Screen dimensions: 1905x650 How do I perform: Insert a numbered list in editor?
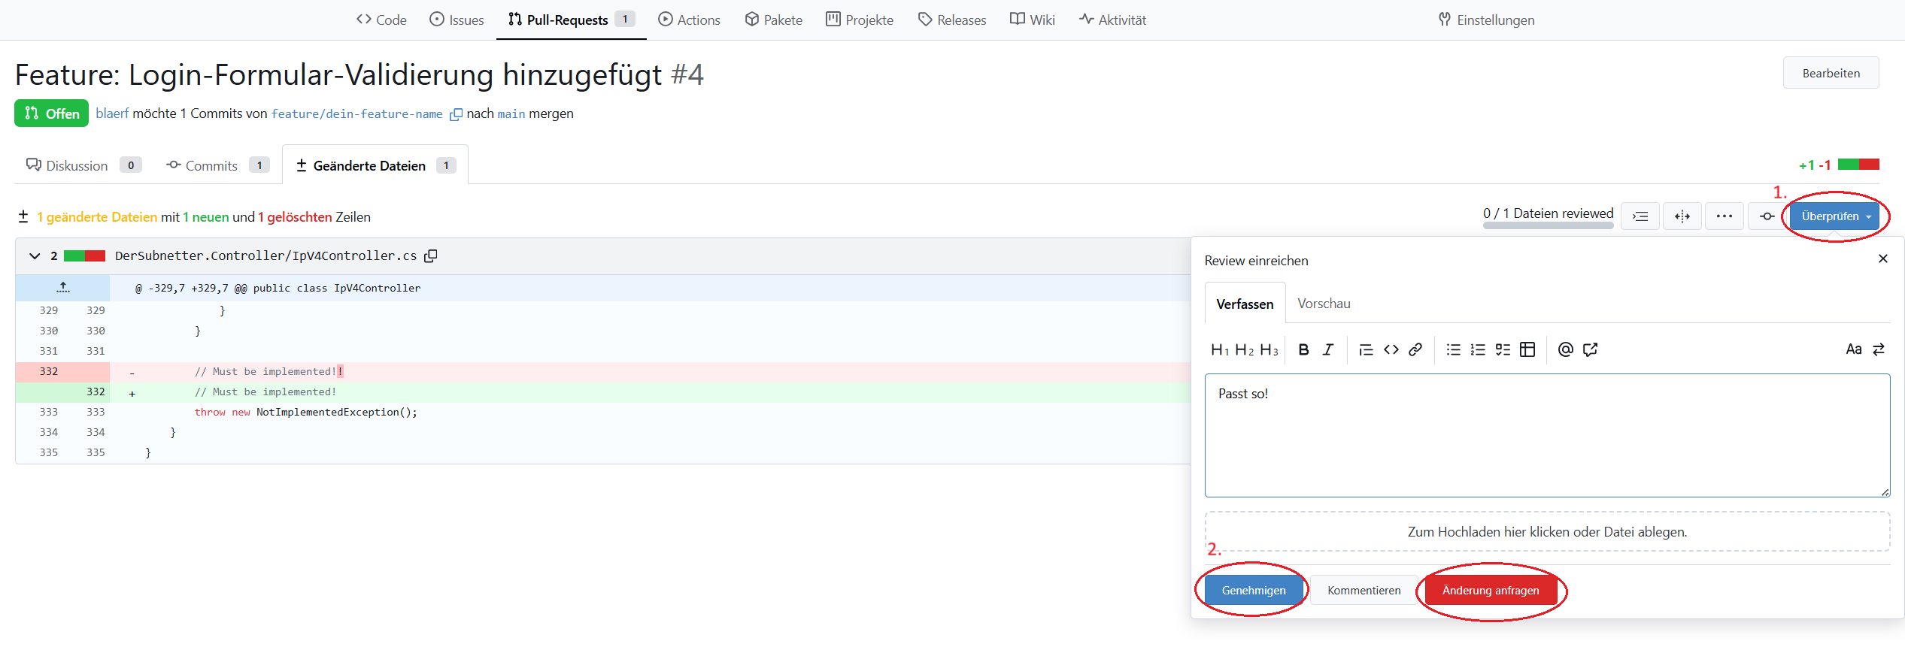coord(1478,349)
